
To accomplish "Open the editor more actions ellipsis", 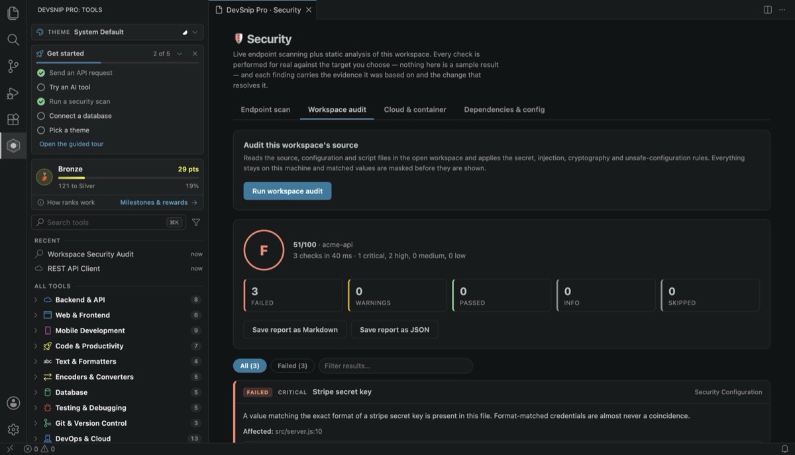I will [784, 10].
